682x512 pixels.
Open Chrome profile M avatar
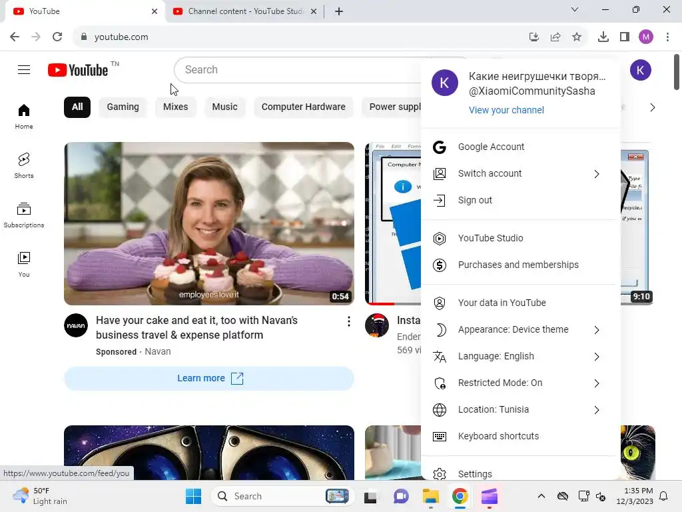coord(646,37)
